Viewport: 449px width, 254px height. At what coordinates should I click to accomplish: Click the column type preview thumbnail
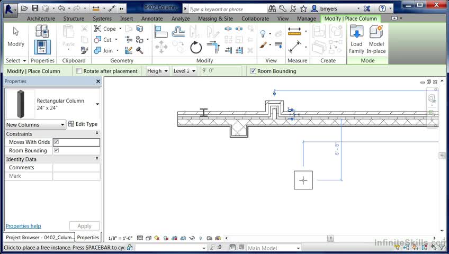pyautogui.click(x=21, y=104)
